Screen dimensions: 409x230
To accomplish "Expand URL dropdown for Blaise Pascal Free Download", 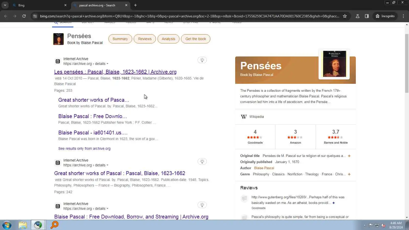I will coord(107,209).
